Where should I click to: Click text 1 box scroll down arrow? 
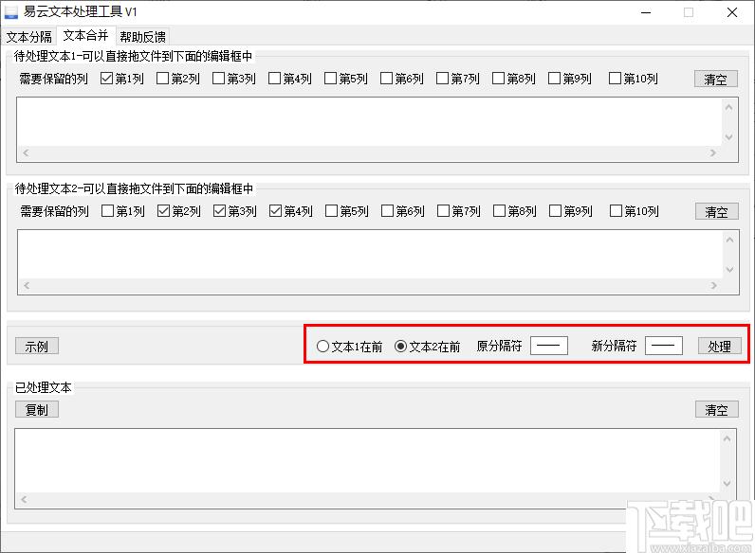coord(729,137)
